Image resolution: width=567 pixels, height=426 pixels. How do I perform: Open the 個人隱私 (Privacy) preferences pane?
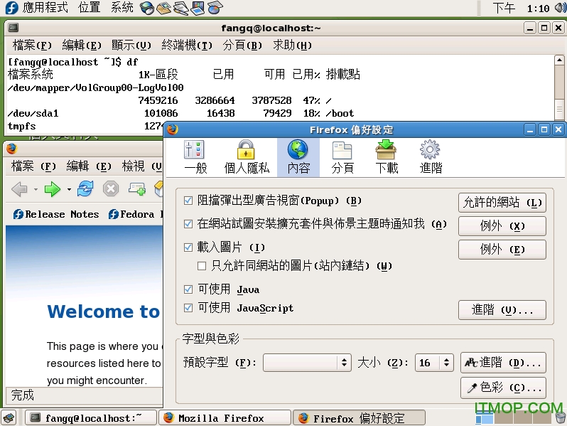coord(247,158)
